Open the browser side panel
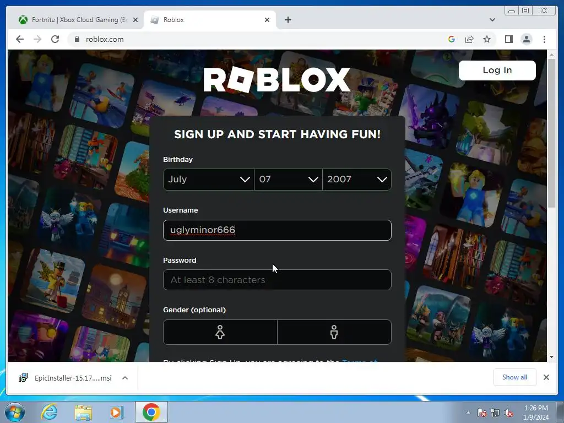This screenshot has width=564, height=423. [x=508, y=39]
